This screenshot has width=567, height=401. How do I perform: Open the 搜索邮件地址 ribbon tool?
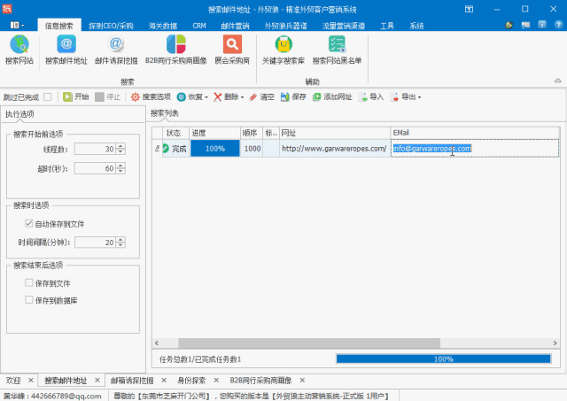(66, 44)
